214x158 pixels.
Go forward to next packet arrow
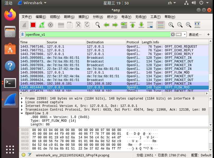115,25
